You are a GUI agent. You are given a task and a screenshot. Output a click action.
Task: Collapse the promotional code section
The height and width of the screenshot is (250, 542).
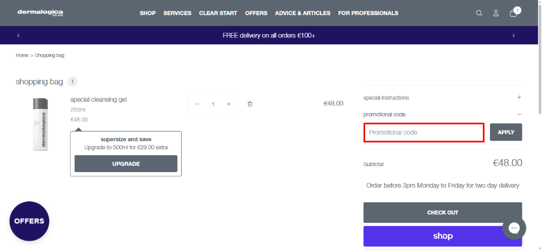(519, 115)
